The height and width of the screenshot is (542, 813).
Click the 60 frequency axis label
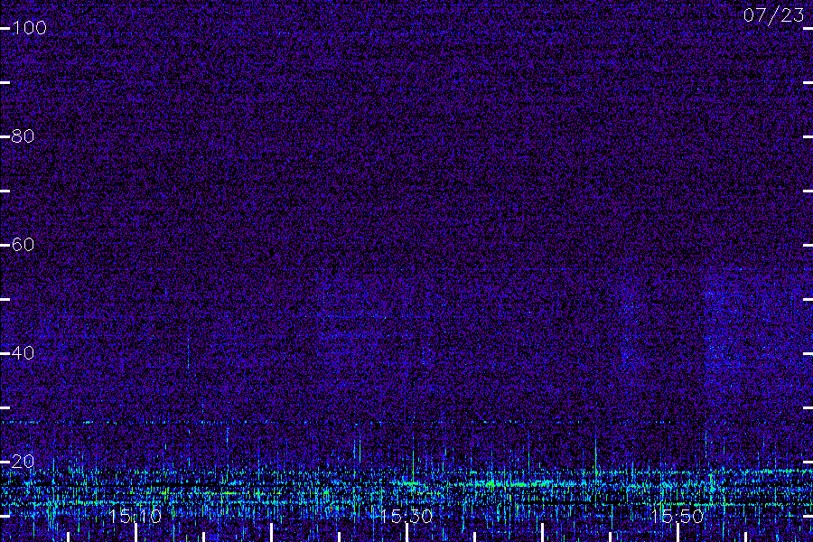[23, 244]
